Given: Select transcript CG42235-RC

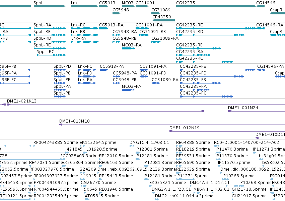Looking at the screenshot, I should tap(190, 58).
